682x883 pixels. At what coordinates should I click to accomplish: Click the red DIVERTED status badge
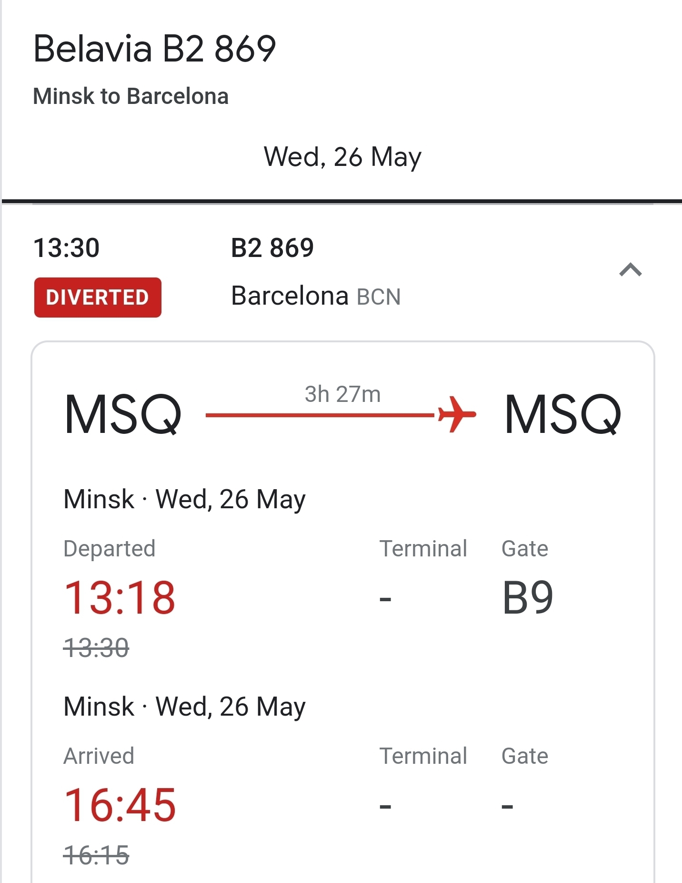98,298
